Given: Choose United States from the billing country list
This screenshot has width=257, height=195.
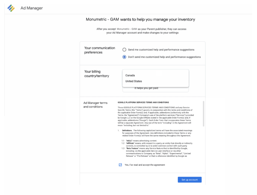Looking at the screenshot, I should (x=155, y=81).
